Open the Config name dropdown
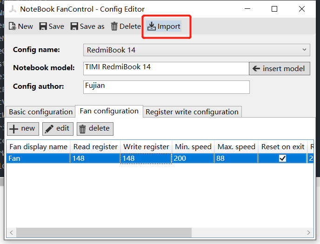 click(x=197, y=50)
